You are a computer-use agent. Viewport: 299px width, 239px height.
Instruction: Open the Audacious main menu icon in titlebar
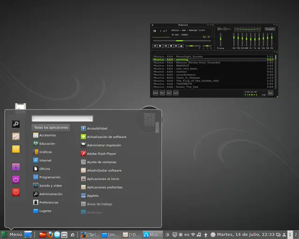(153, 25)
